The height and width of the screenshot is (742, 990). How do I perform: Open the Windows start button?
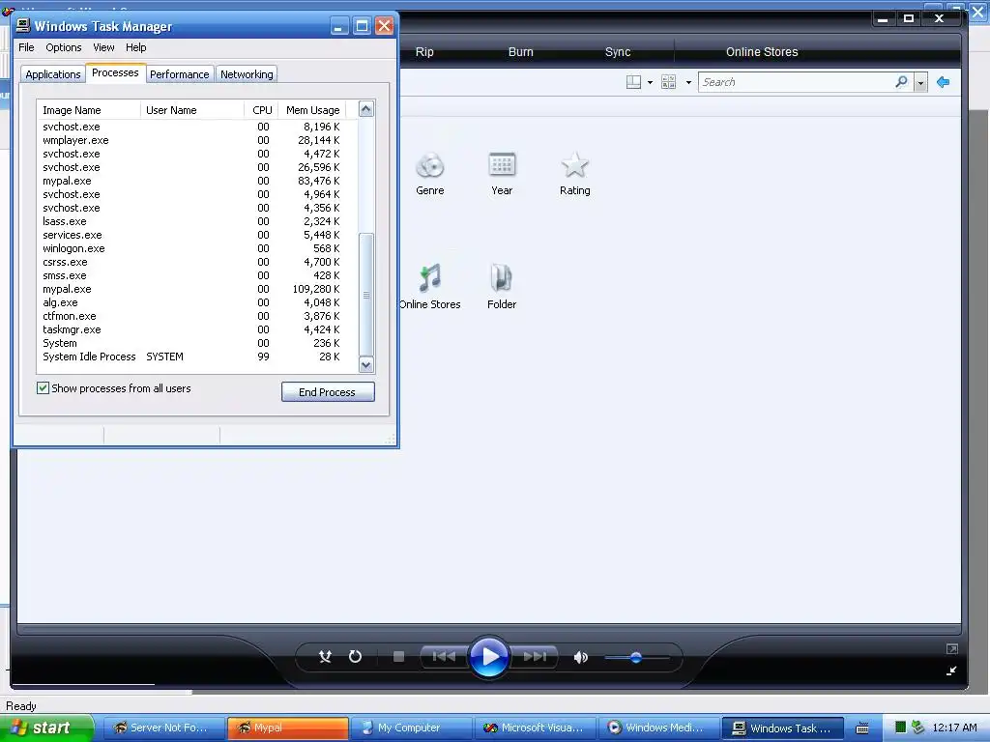coord(46,728)
